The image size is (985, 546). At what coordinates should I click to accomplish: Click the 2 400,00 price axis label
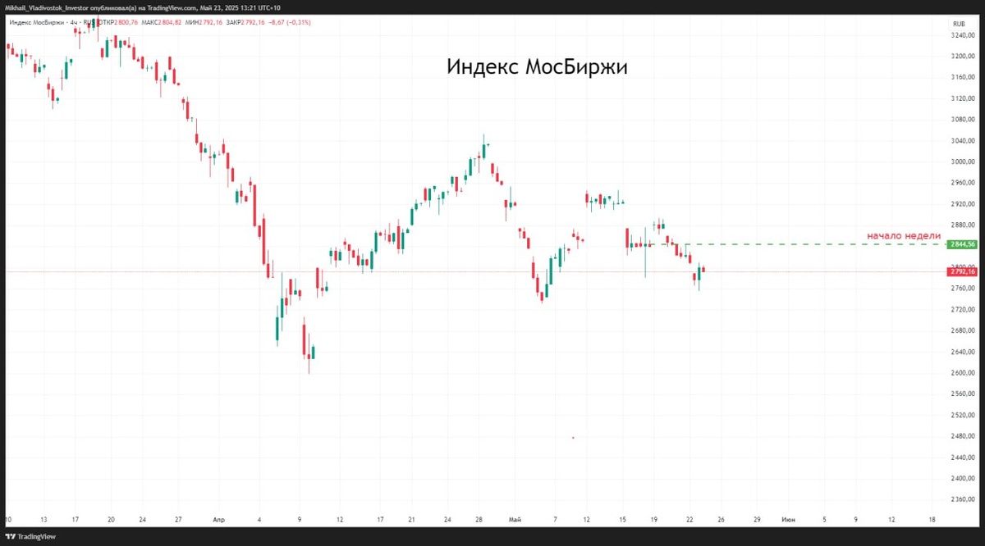[x=962, y=477]
